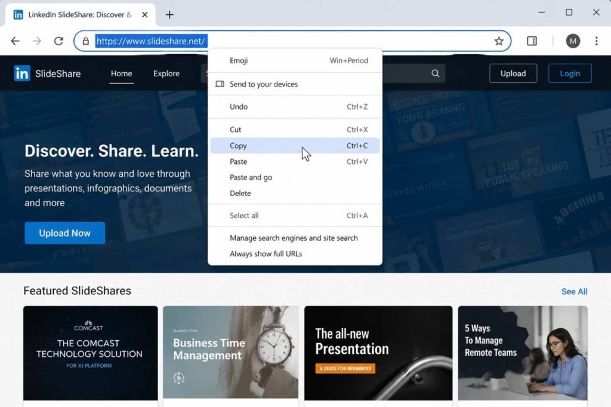The width and height of the screenshot is (611, 407).
Task: Choose Delete in the context menu
Action: click(295, 194)
